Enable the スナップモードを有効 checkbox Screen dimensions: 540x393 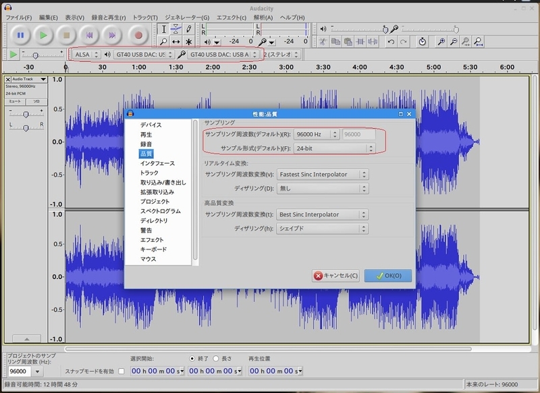click(x=122, y=371)
